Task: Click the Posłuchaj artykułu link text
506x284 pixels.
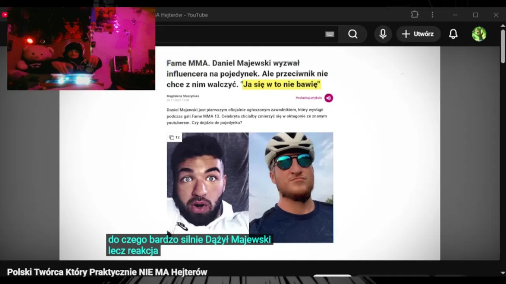Action: [x=309, y=98]
